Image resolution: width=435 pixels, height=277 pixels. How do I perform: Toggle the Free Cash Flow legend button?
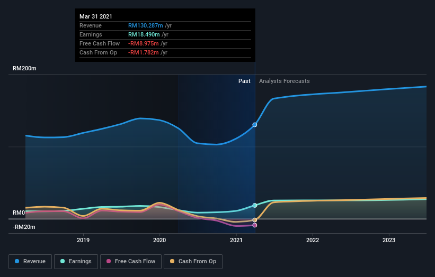(131, 262)
